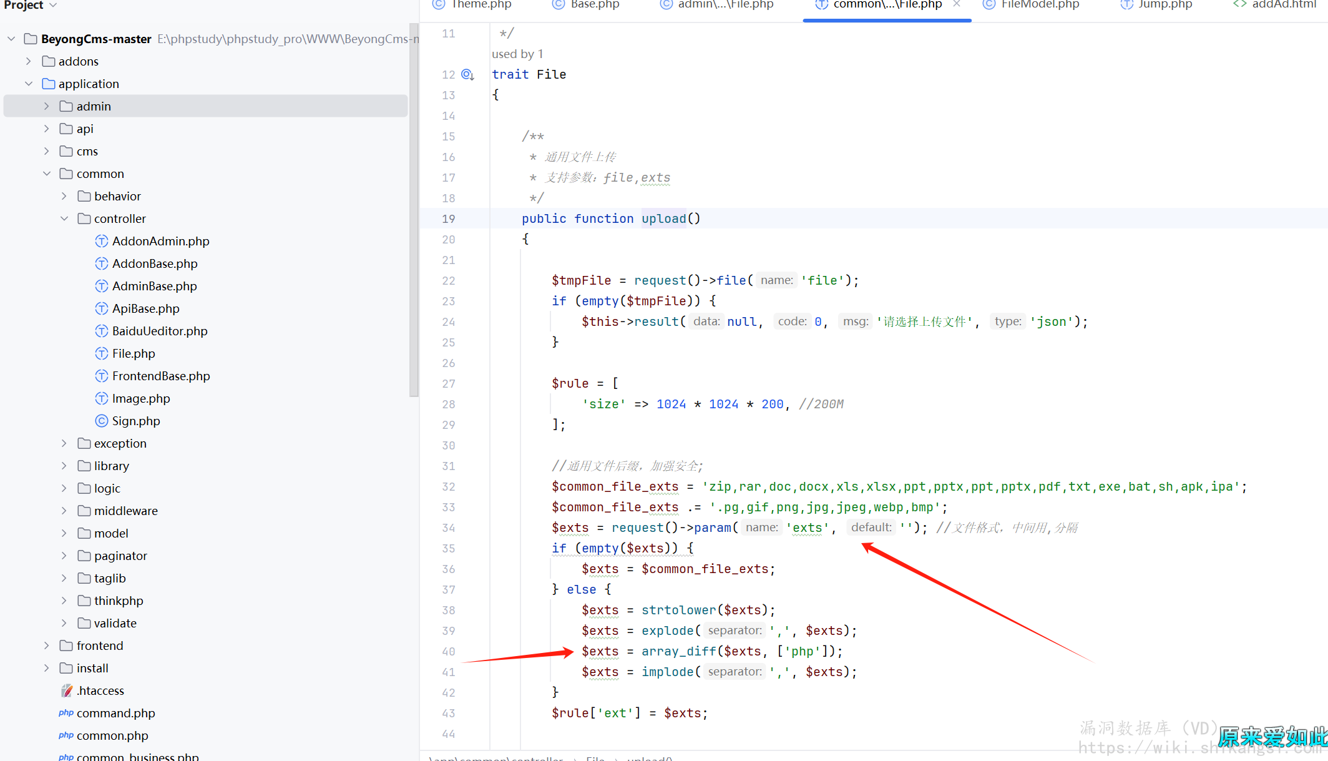1328x761 pixels.
Task: Click the command.php PHP file icon
Action: tap(66, 713)
